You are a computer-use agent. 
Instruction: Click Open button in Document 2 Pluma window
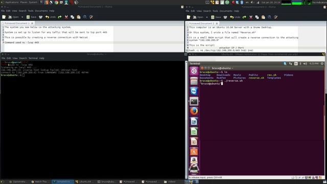pos(198,17)
